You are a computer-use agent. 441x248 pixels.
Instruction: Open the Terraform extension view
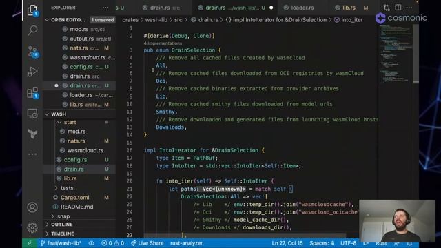32,134
